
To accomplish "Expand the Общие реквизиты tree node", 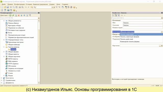I will pyautogui.click(x=4, y=21).
